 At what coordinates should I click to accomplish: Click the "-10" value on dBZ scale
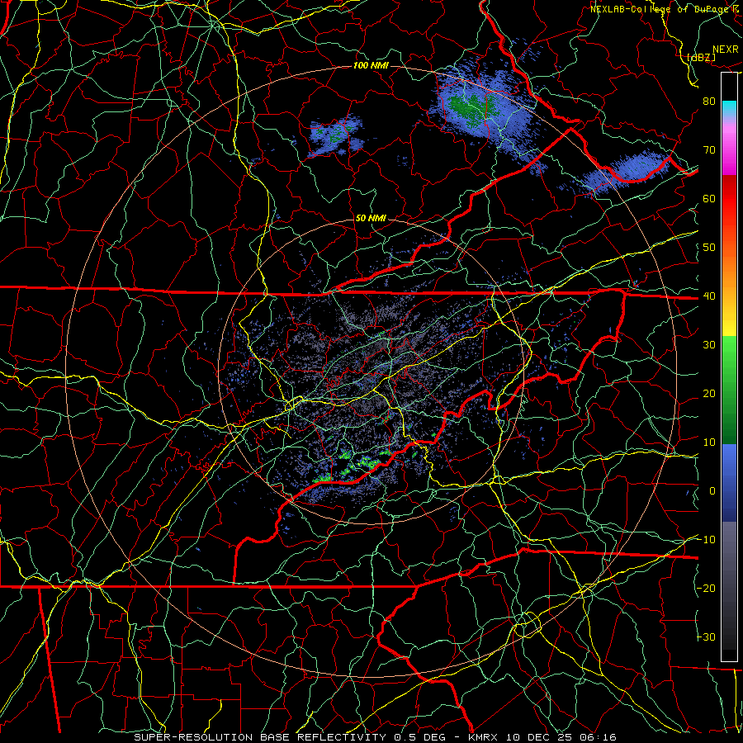[x=706, y=540]
